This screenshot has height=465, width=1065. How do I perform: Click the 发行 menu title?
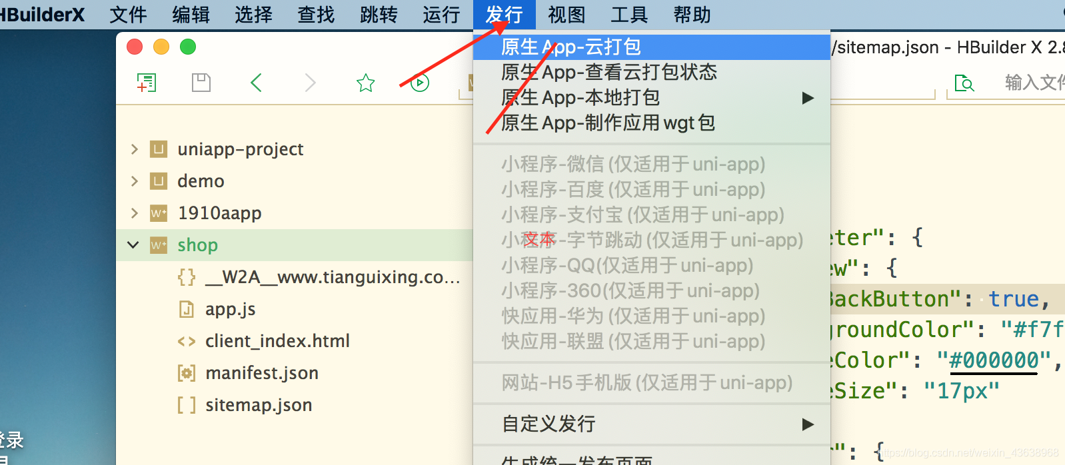(x=504, y=14)
